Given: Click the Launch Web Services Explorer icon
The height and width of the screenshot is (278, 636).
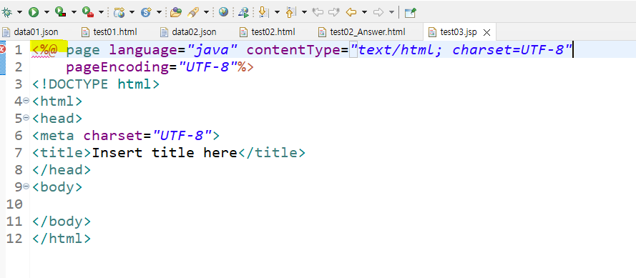Looking at the screenshot, I should (244, 12).
